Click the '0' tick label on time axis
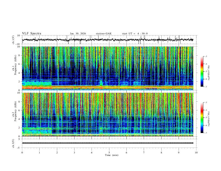The image size is (221, 171). 22,153
